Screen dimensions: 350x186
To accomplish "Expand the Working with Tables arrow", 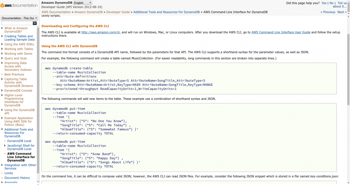I will (2, 49).
